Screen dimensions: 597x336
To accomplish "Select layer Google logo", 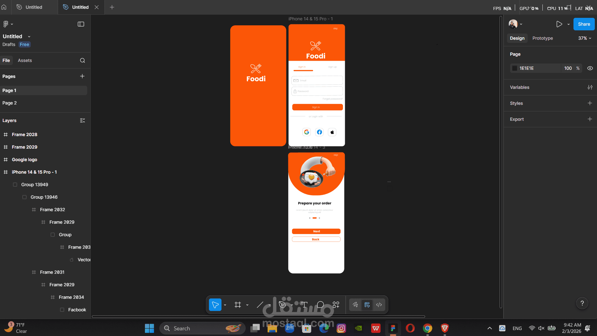I will tap(24, 160).
